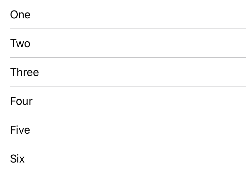Open the "Four" list entry
The height and width of the screenshot is (173, 246).
[x=123, y=101]
